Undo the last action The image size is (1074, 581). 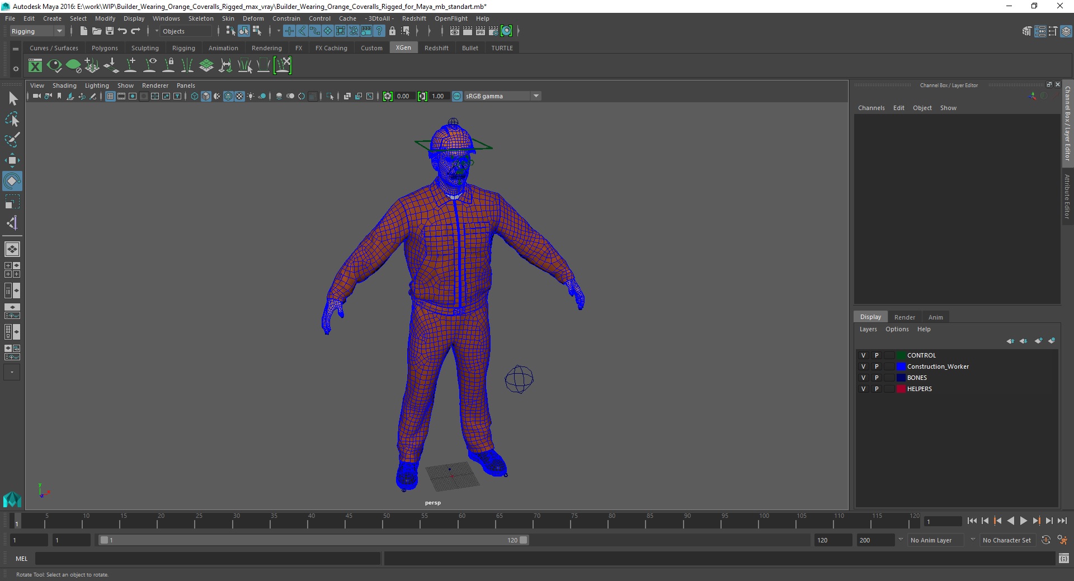tap(123, 31)
